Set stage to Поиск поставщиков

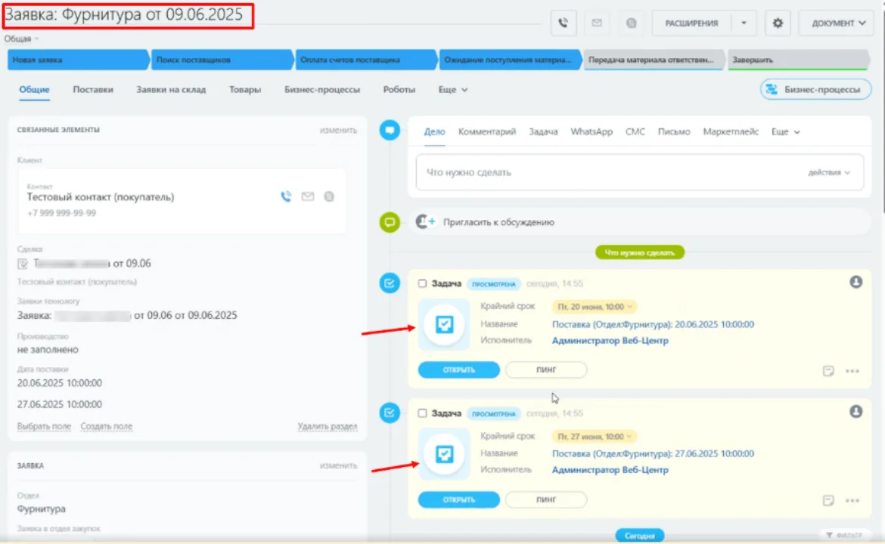pos(221,60)
